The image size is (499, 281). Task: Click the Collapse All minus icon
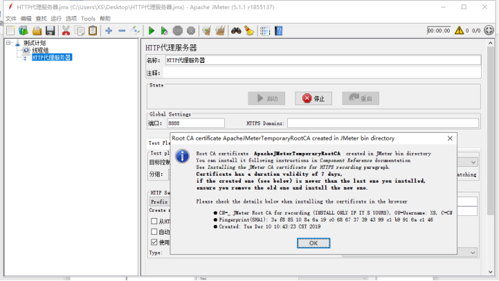[122, 30]
